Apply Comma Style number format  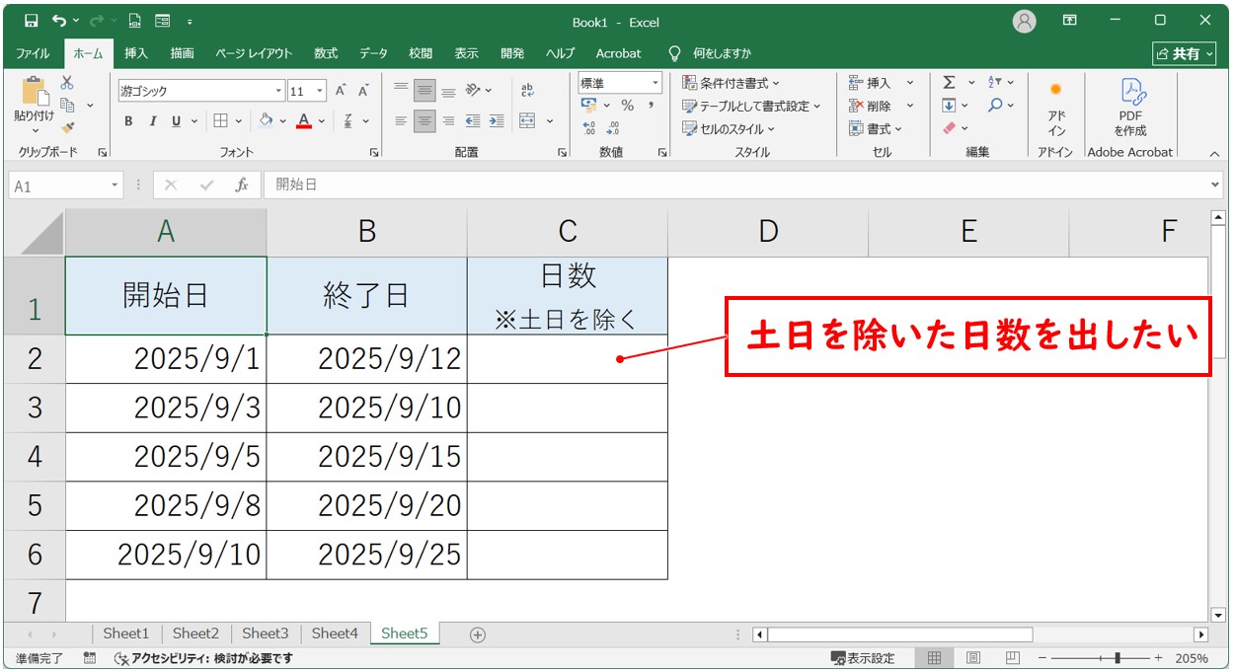click(652, 106)
